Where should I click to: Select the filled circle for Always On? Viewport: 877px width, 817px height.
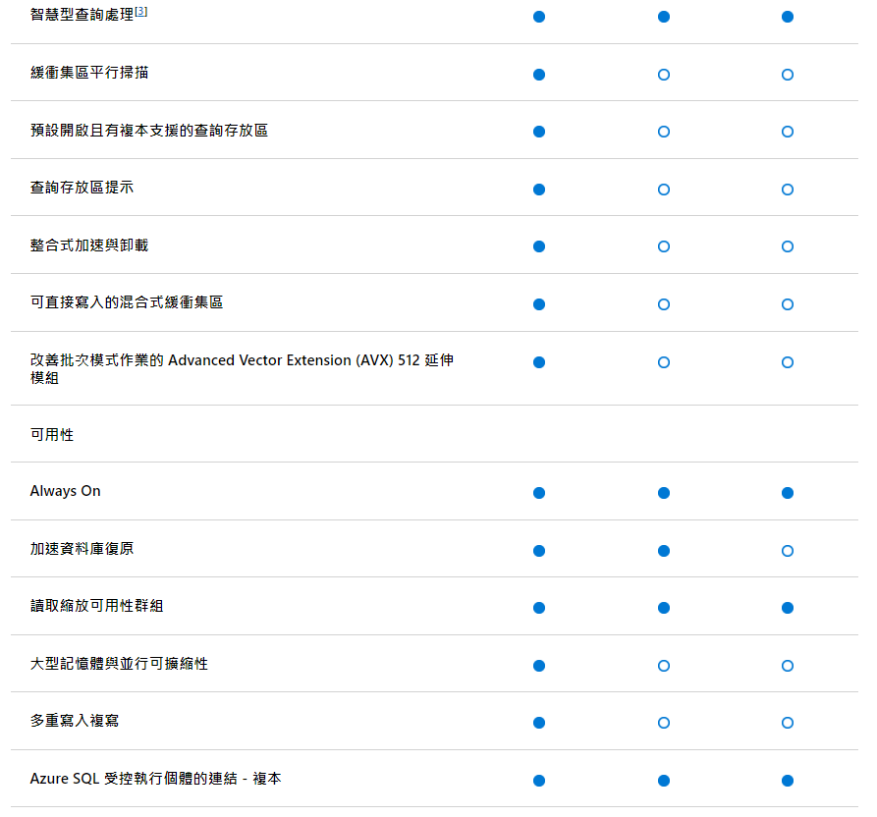(x=539, y=493)
